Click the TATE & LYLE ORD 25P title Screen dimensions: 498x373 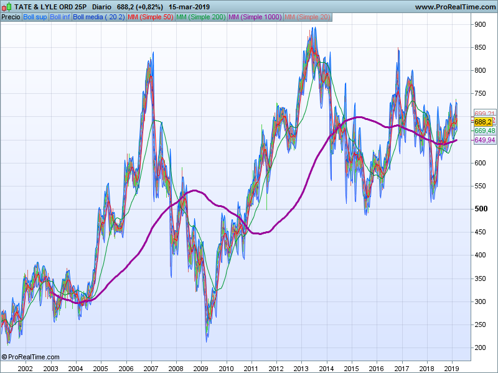tap(50, 7)
